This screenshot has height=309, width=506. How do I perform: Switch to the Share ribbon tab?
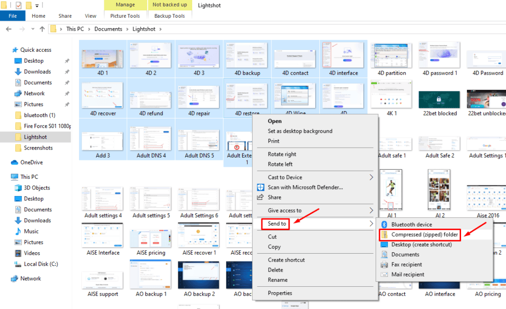click(65, 16)
